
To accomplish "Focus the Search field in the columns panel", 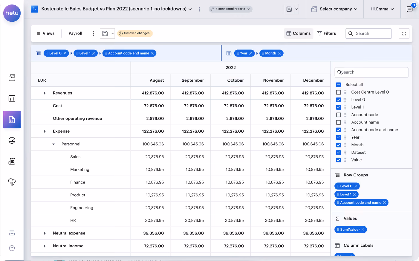I will coord(371,72).
